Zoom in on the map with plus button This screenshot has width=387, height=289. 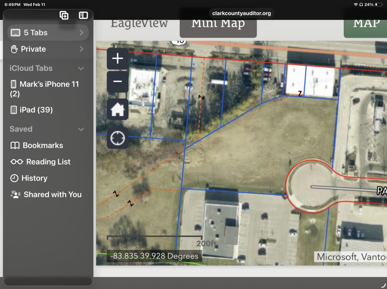pyautogui.click(x=118, y=58)
